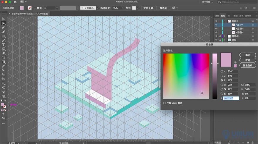
Task: Select the G green radio button
Action: coord(222,89)
